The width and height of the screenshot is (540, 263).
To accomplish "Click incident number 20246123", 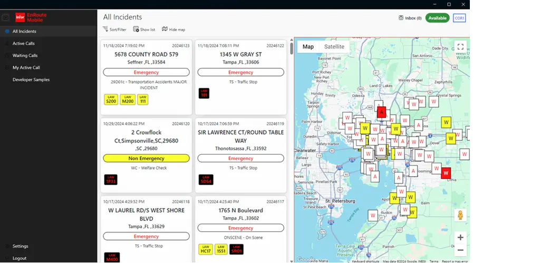I will tap(181, 46).
